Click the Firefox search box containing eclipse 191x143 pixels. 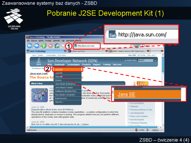tap(152, 46)
